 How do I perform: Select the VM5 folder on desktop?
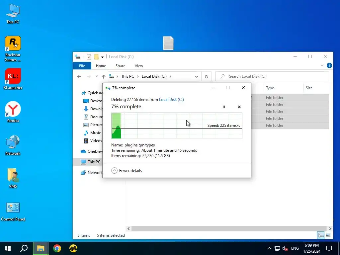[13, 178]
